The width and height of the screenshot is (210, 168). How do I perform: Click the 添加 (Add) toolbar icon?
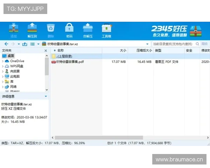click(14, 30)
